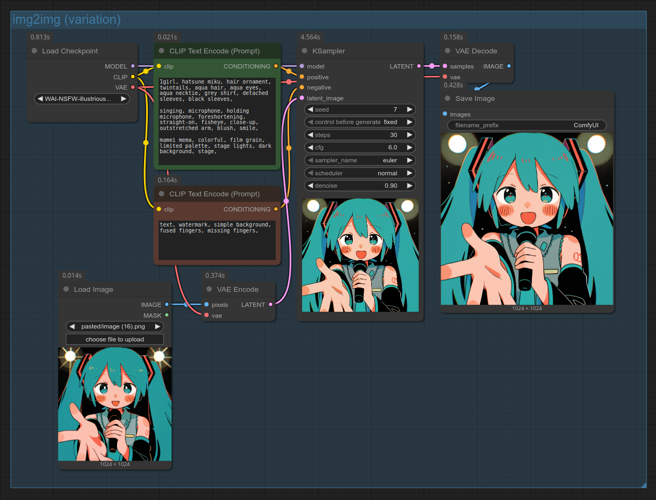
Task: Select the img2img (variation) group title
Action: coord(67,20)
